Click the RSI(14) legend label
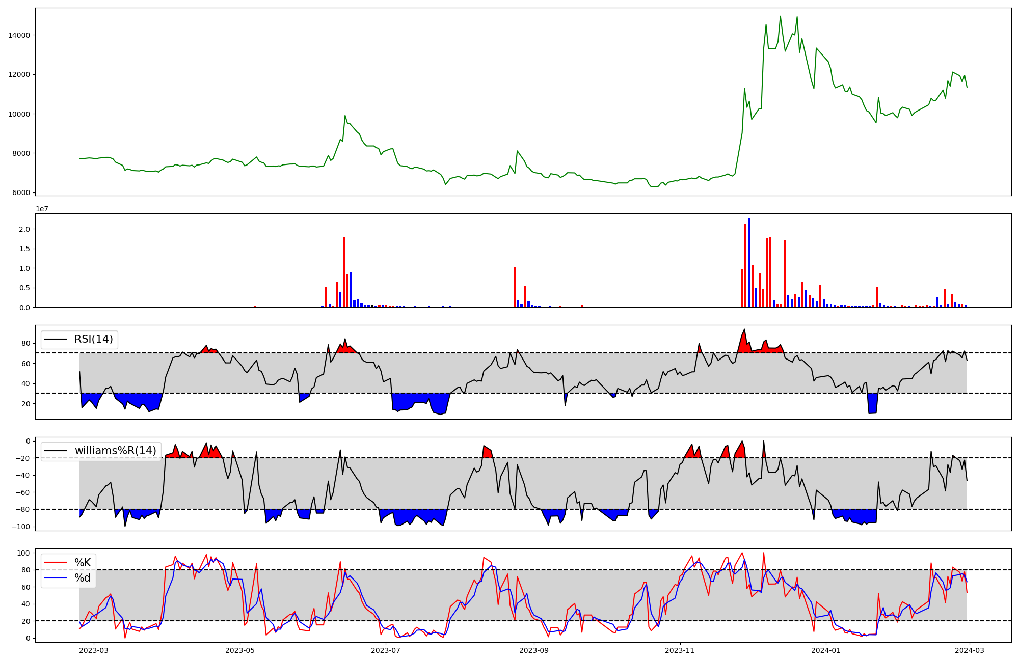This screenshot has width=1019, height=662. (93, 339)
